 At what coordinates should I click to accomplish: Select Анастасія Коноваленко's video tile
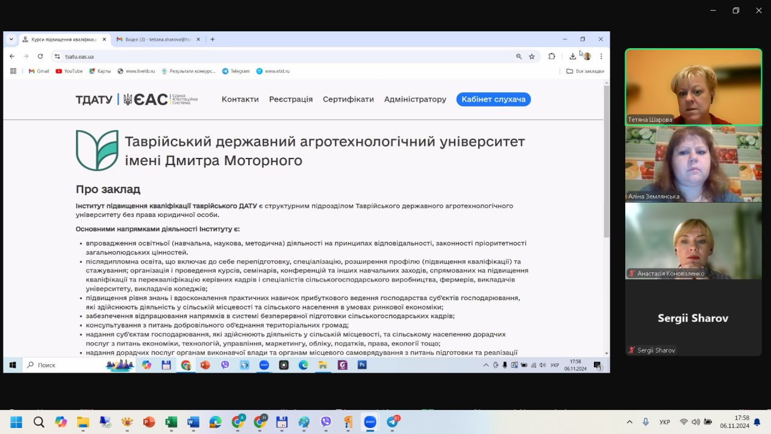pos(693,241)
